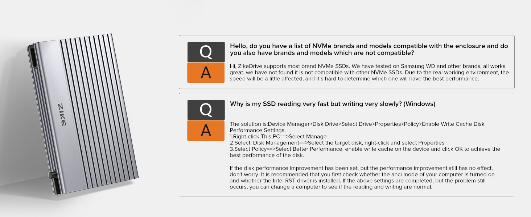The width and height of the screenshot is (531, 217).
Task: Click the Q icon for the NVMe compatibility question
Action: [x=206, y=52]
